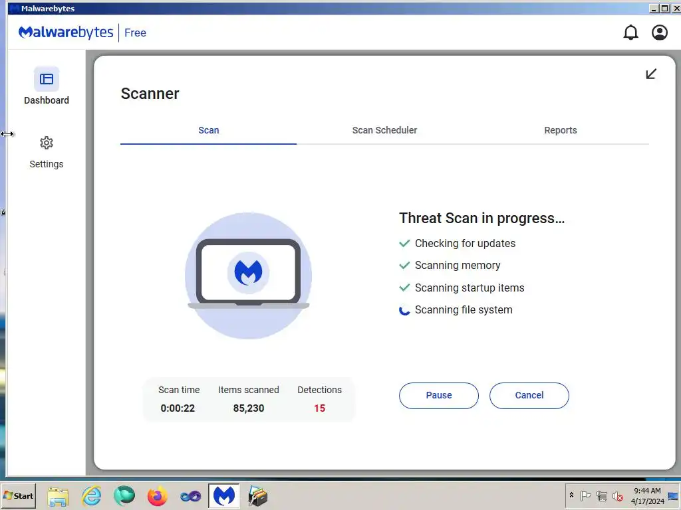This screenshot has height=510, width=681.
Task: Open the clock showing 9:44 AM
Action: pyautogui.click(x=647, y=495)
